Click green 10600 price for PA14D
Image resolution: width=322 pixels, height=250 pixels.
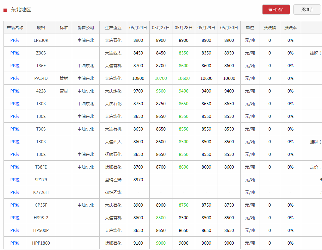pos(183,78)
